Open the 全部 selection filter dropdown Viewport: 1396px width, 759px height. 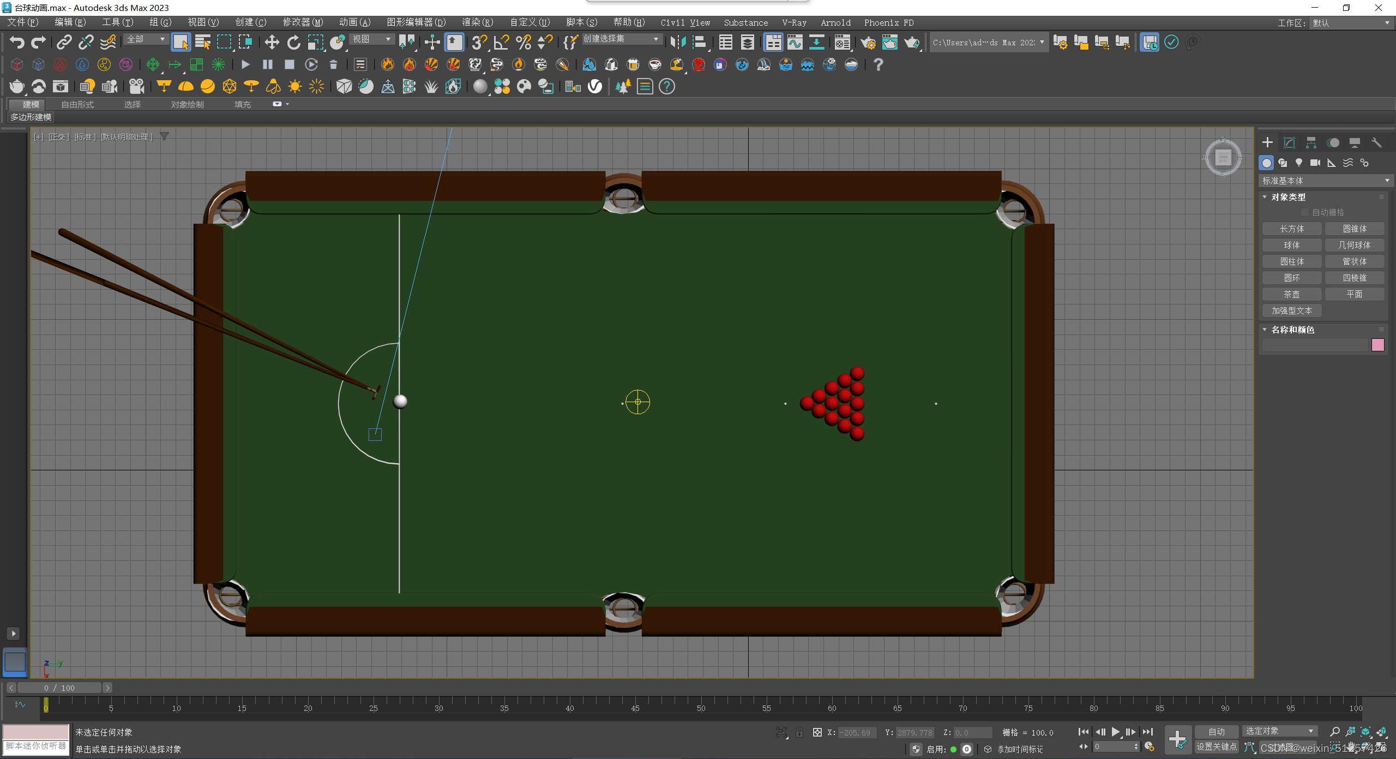click(146, 39)
